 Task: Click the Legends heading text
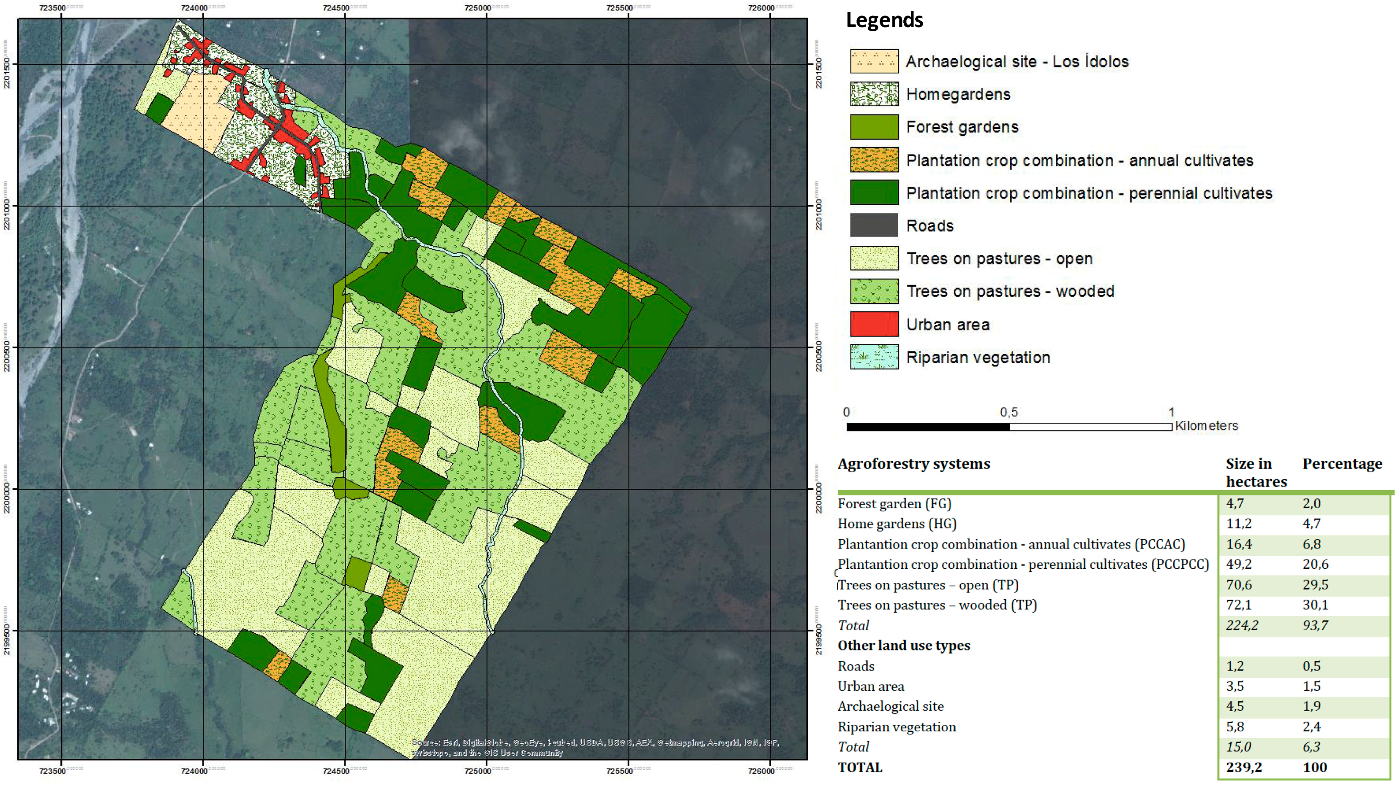(884, 20)
